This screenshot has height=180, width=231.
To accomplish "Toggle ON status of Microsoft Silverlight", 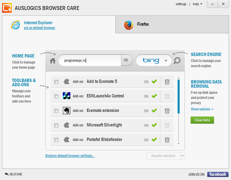I will (x=151, y=125).
